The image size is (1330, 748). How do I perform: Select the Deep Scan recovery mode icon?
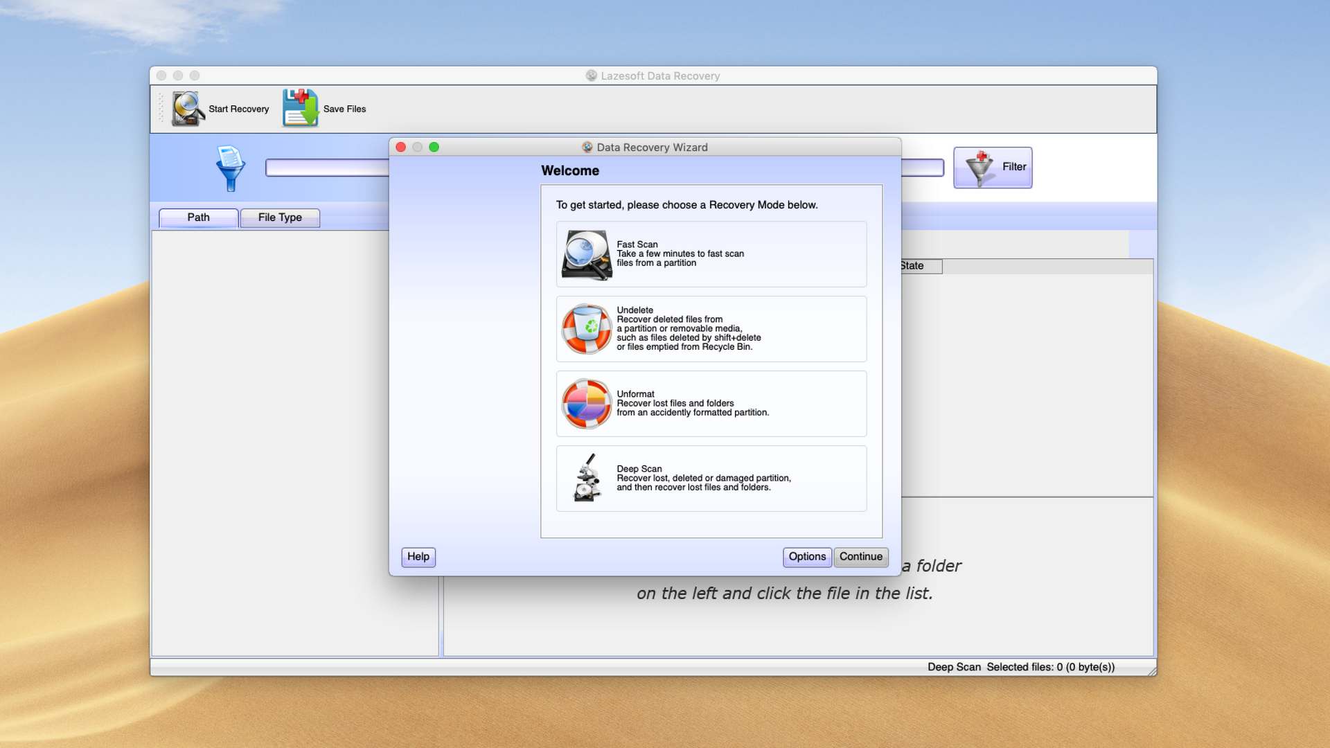pyautogui.click(x=585, y=477)
